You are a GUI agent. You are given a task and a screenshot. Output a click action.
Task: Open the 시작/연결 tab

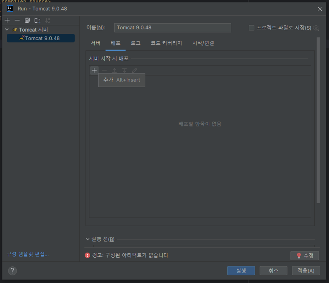pos(203,43)
